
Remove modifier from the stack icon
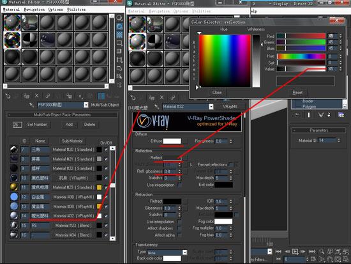(x=329, y=115)
